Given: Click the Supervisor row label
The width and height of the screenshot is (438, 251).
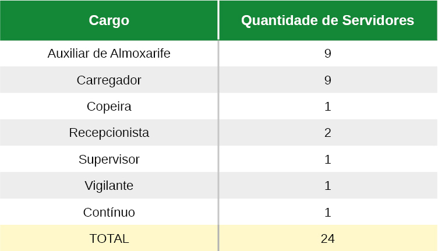Looking at the screenshot, I should point(109,160).
